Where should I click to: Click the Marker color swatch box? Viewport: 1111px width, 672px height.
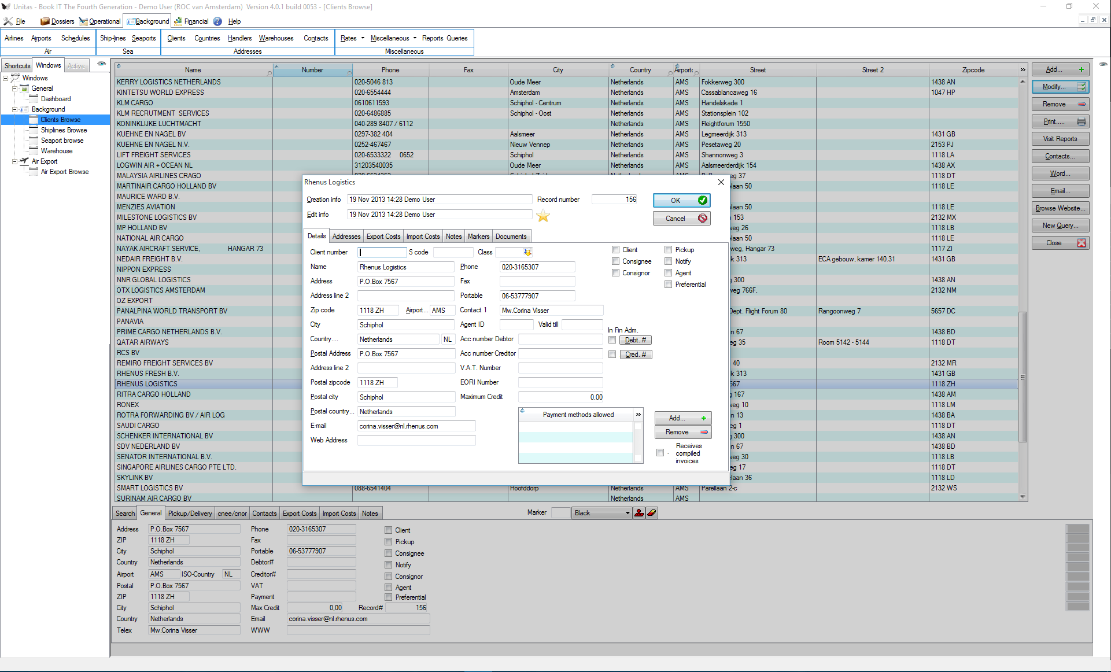[560, 513]
